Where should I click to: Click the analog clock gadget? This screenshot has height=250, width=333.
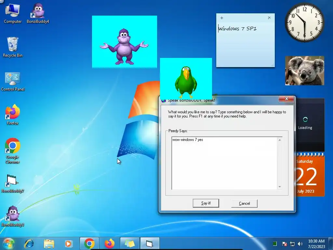point(304,22)
